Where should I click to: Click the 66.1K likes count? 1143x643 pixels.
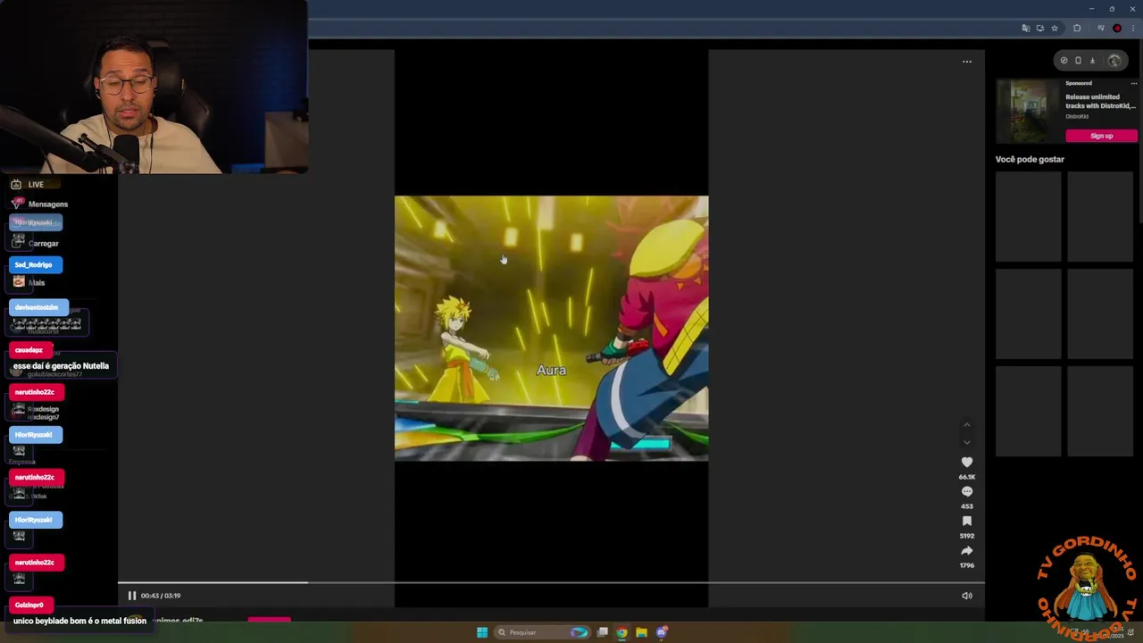click(967, 477)
